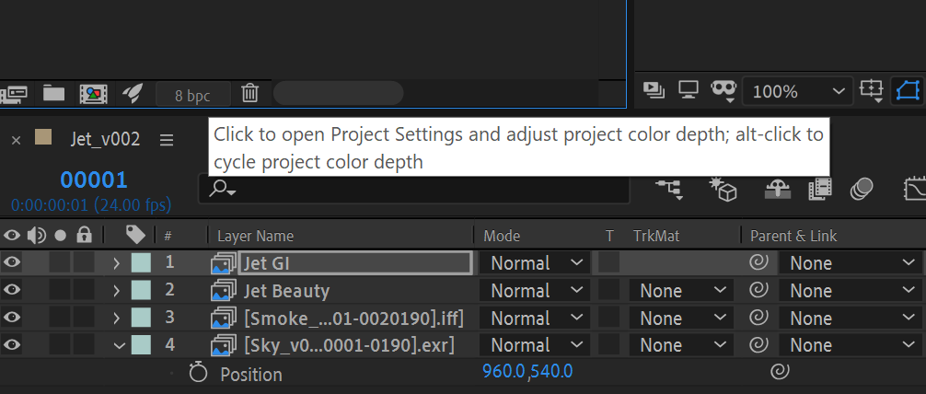Create a new composition via the filmstrip icon
926x394 pixels.
(x=91, y=93)
